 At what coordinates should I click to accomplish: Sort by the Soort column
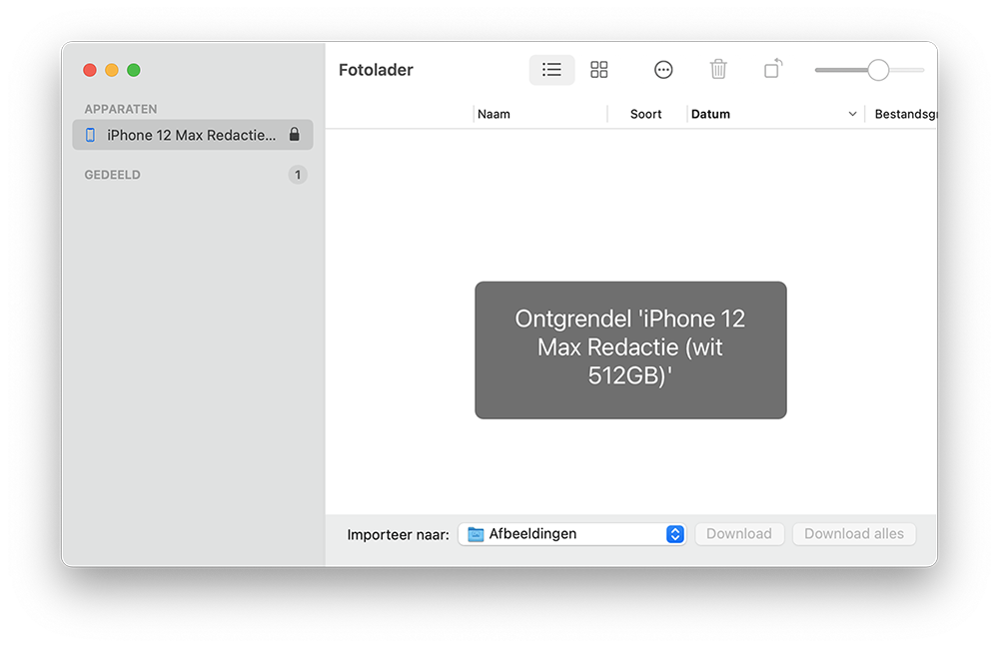[x=645, y=114]
